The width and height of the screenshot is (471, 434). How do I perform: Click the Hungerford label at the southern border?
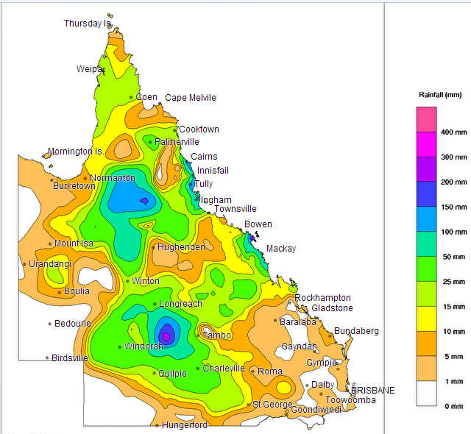click(x=184, y=424)
